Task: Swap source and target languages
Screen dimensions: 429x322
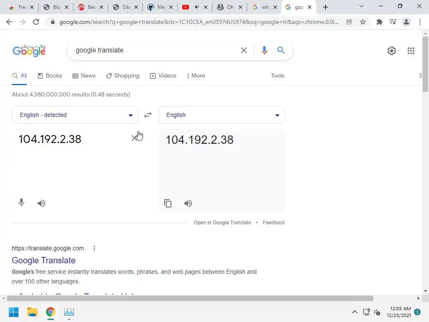Action: tap(148, 115)
